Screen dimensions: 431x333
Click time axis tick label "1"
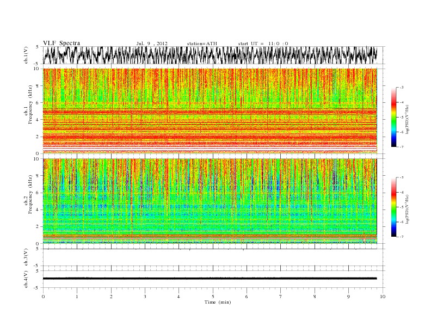tap(77, 297)
